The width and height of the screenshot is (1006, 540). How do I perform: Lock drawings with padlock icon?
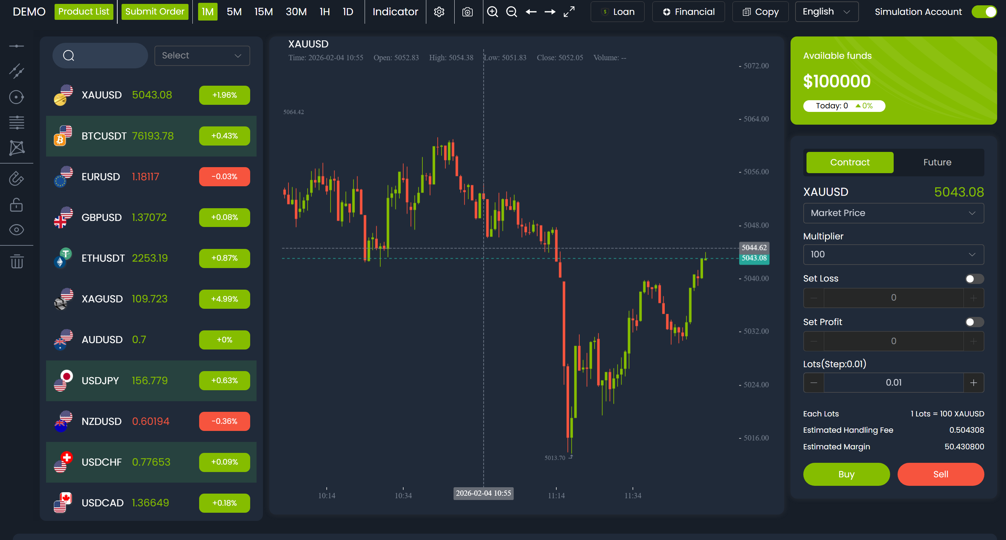16,204
